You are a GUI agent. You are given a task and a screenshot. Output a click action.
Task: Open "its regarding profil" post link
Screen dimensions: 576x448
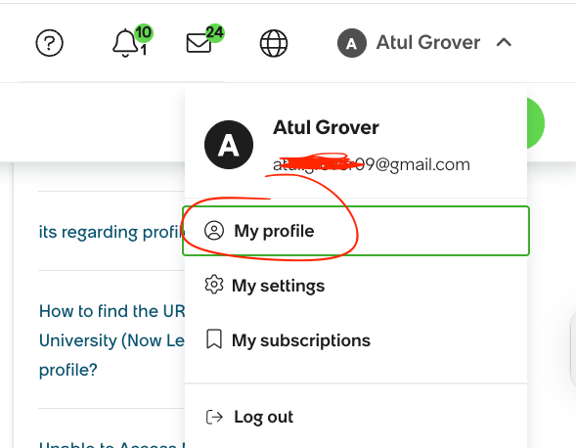tap(111, 232)
